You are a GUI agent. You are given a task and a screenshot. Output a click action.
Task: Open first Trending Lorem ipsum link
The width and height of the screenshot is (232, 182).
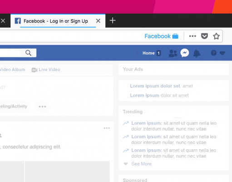pos(147,123)
